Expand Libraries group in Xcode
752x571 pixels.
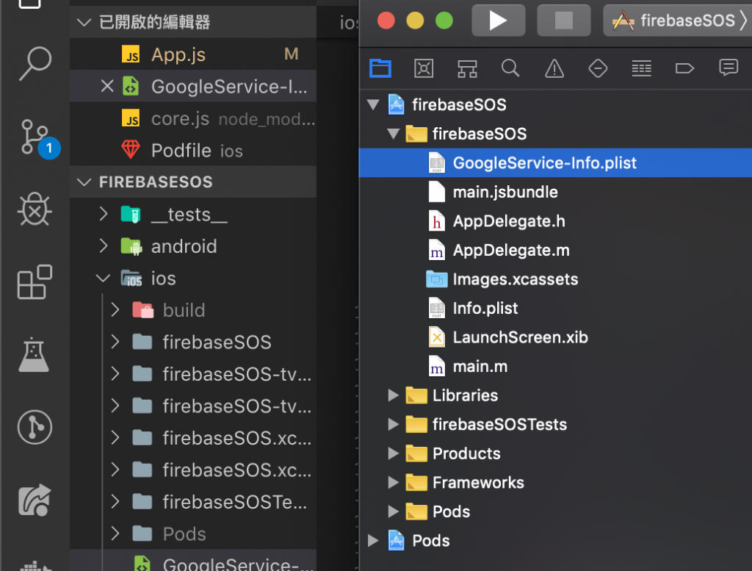coord(394,395)
